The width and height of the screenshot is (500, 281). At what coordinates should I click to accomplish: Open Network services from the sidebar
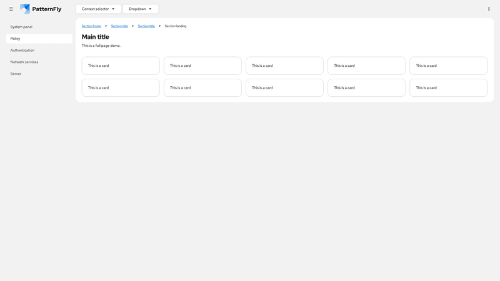pyautogui.click(x=24, y=62)
